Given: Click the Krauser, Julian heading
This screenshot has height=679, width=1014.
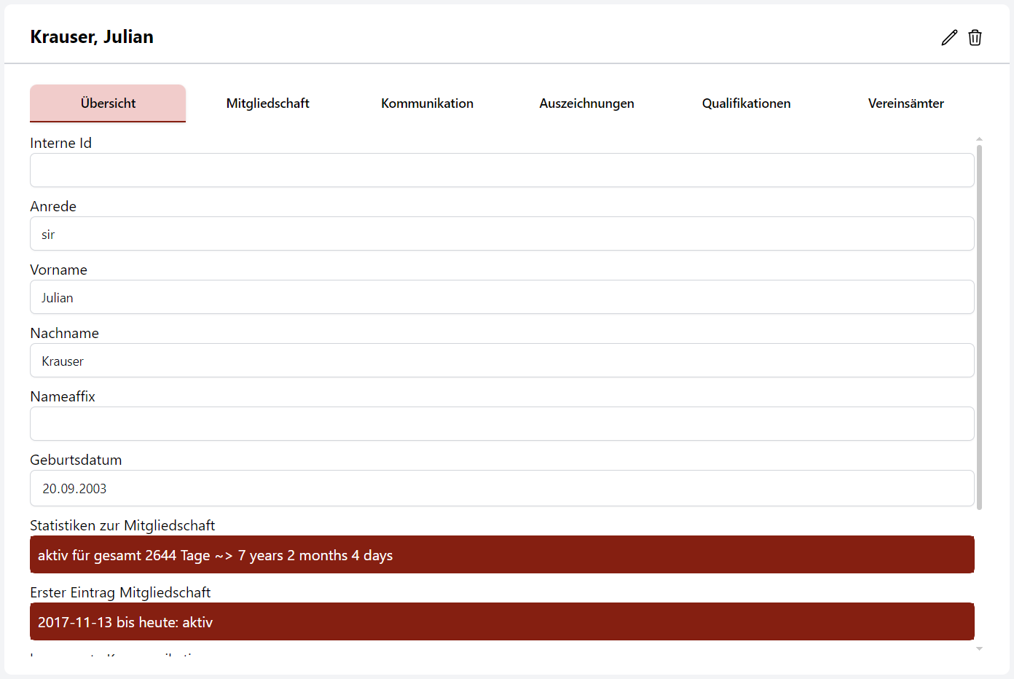Looking at the screenshot, I should coord(92,37).
